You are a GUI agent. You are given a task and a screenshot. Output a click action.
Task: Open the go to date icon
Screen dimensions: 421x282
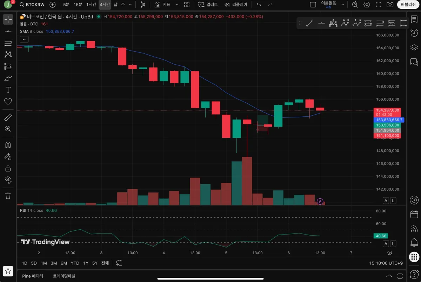(x=119, y=263)
